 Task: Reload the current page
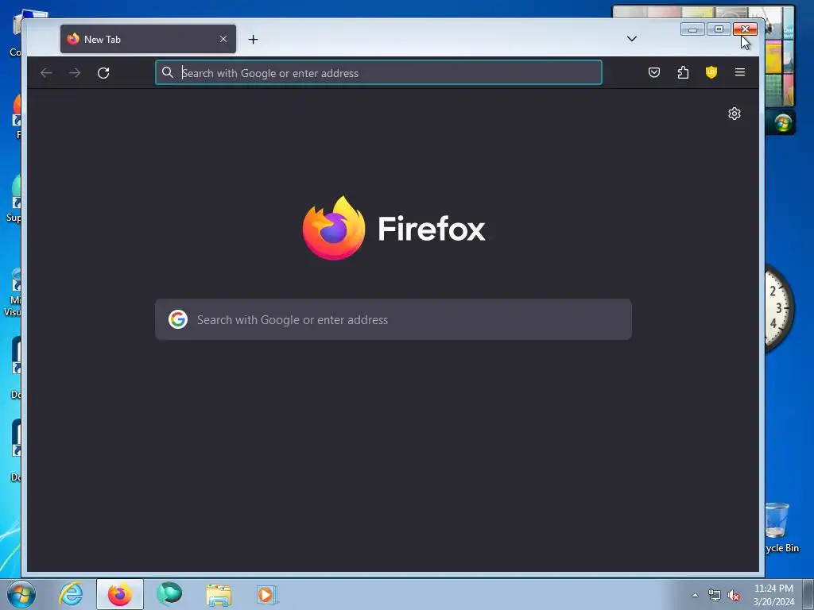click(x=103, y=73)
